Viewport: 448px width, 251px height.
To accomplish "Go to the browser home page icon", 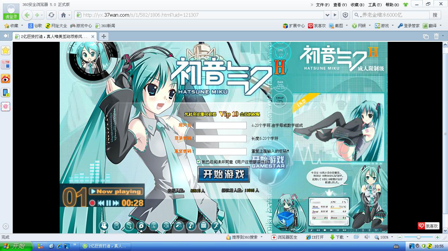I will (x=64, y=15).
